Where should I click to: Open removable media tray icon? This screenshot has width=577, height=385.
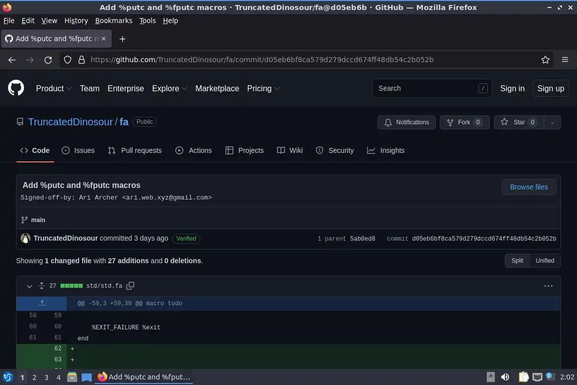490,377
